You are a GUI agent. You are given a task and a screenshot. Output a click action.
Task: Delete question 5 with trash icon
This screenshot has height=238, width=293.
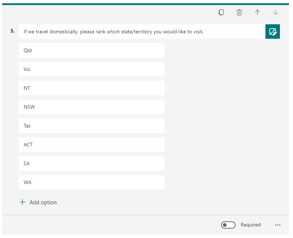click(x=239, y=12)
